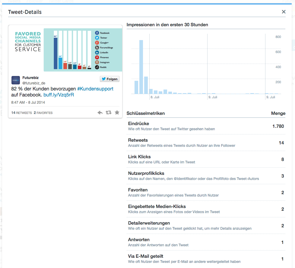Click the favorite star icon on tweet
Image resolution: width=295 pixels, height=268 pixels.
pos(117,112)
